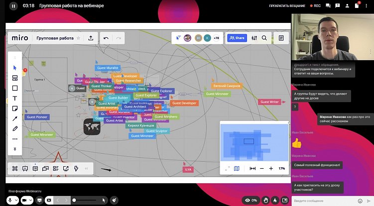
Task: Start screen sharing icon in Miro
Action: 66,169
